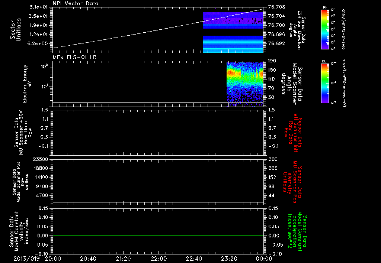Click the "4700" scanner position tick

coord(42,196)
